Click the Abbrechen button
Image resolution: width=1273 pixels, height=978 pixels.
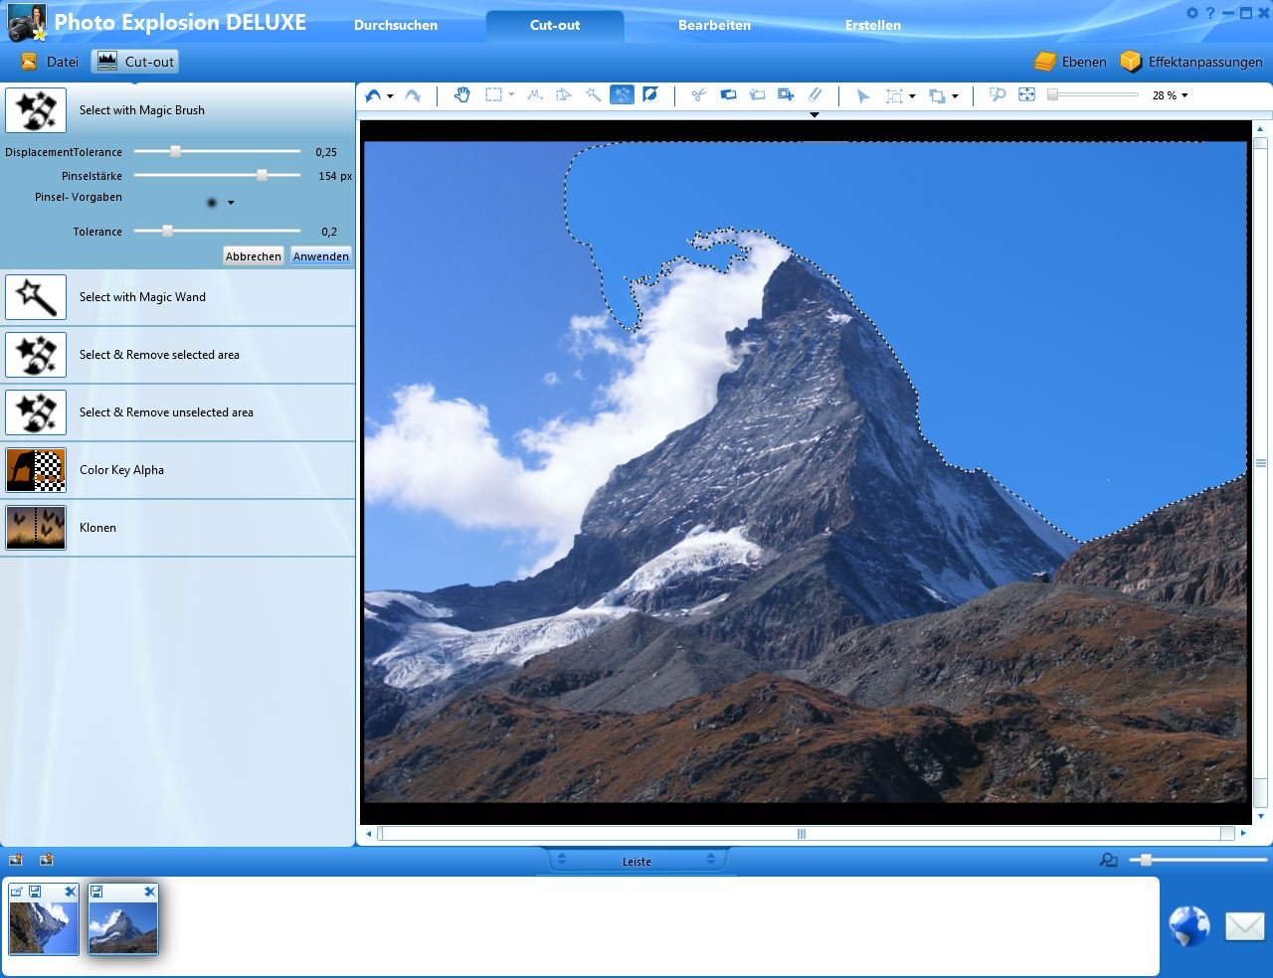point(254,256)
